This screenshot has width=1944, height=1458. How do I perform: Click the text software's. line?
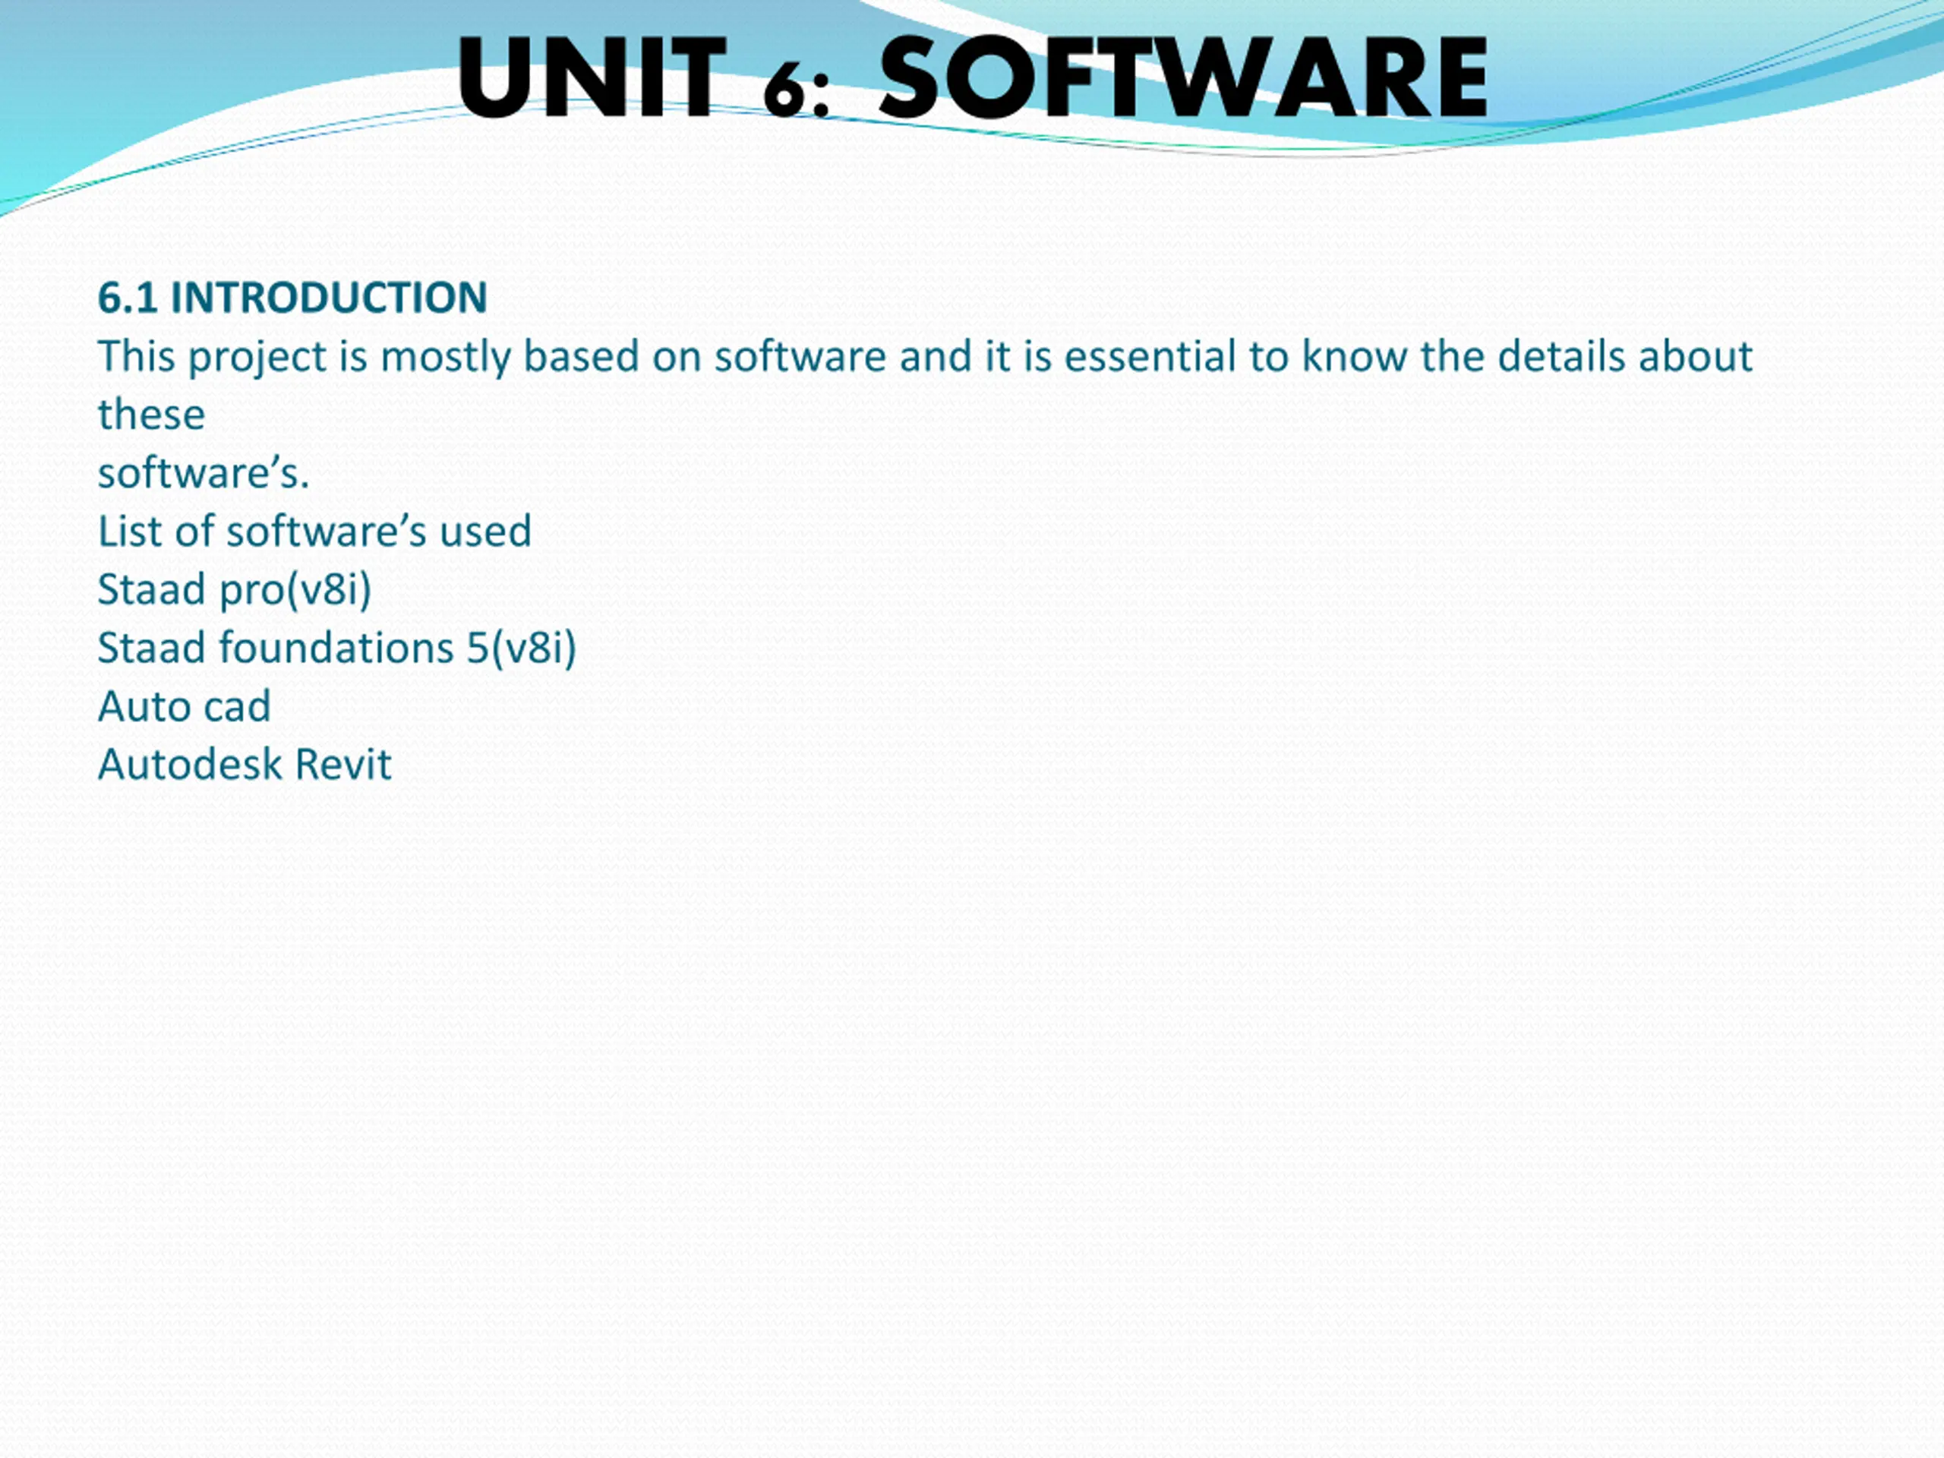(203, 473)
